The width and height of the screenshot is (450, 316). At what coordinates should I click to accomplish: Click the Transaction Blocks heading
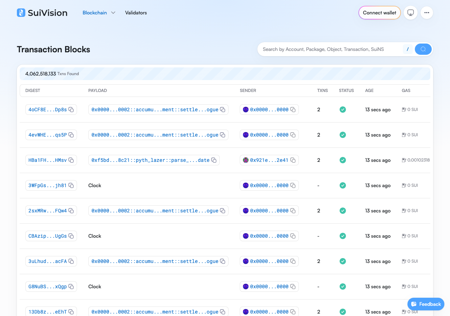53,50
